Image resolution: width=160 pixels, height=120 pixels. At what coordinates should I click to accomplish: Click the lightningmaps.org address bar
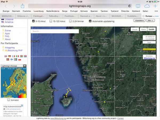pos(80,6)
